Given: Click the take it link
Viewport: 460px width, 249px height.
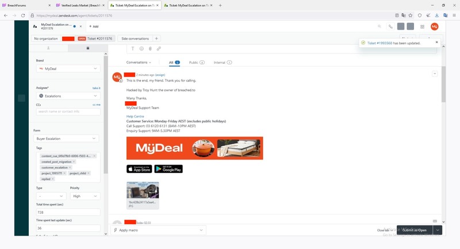Looking at the screenshot, I should (96, 88).
